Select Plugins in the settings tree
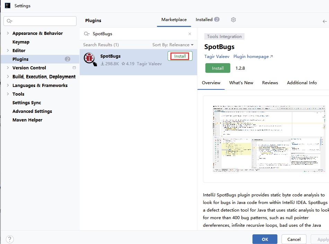The image size is (329, 244). [x=40, y=59]
